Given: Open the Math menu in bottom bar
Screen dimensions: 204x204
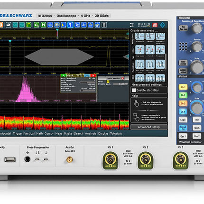Looking at the screenshot, I should (x=39, y=133).
